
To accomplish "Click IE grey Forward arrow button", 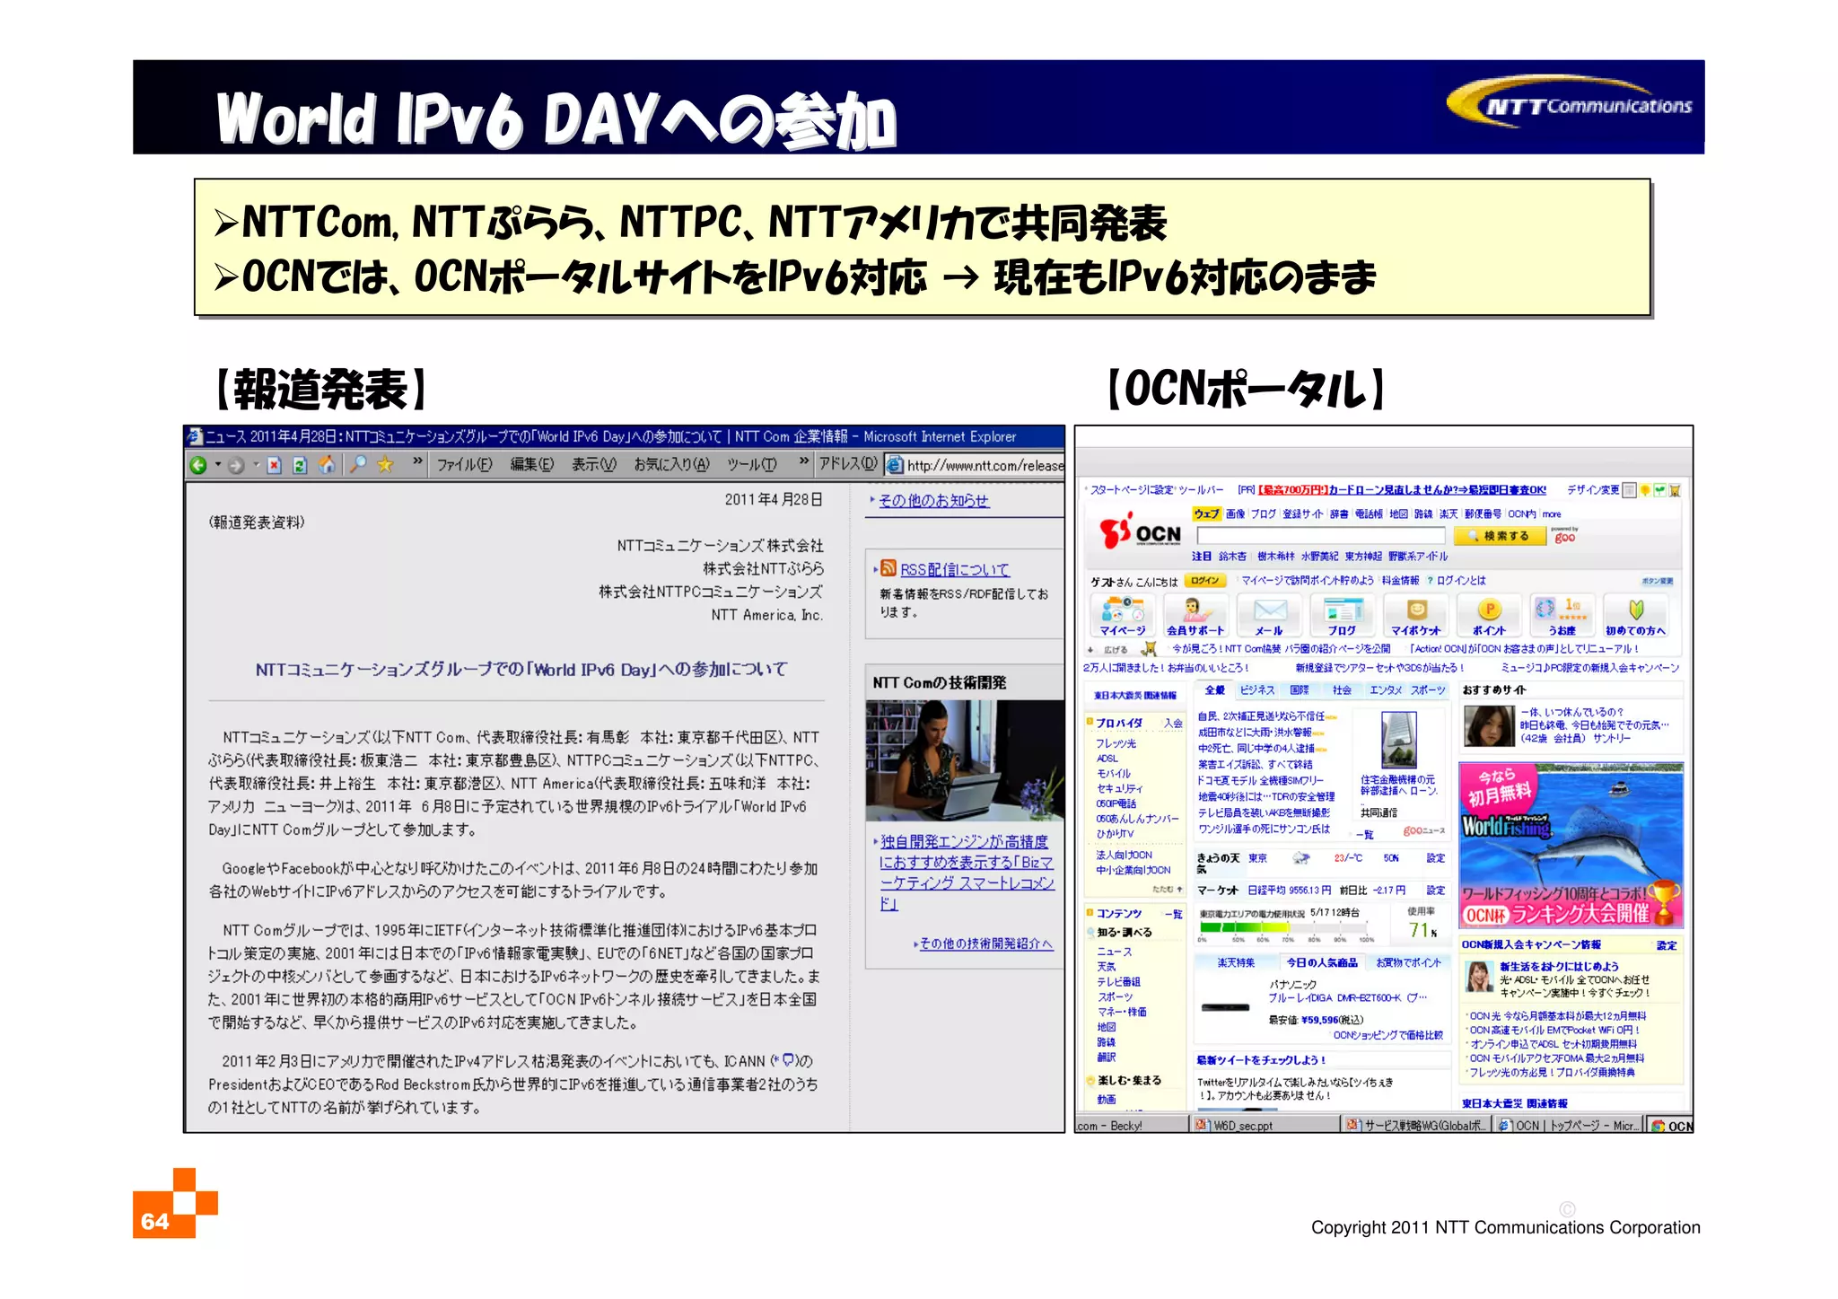I will pyautogui.click(x=236, y=465).
